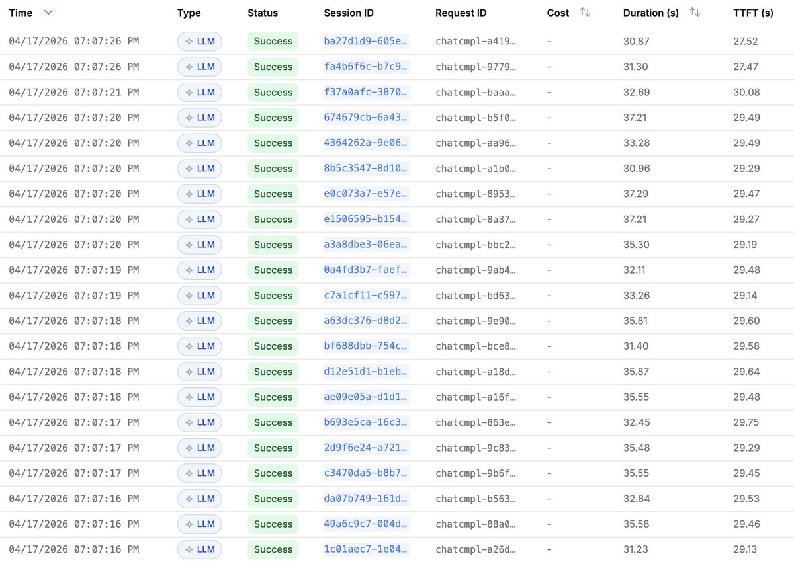Click the LLM type badge for session c3470da5

point(200,473)
